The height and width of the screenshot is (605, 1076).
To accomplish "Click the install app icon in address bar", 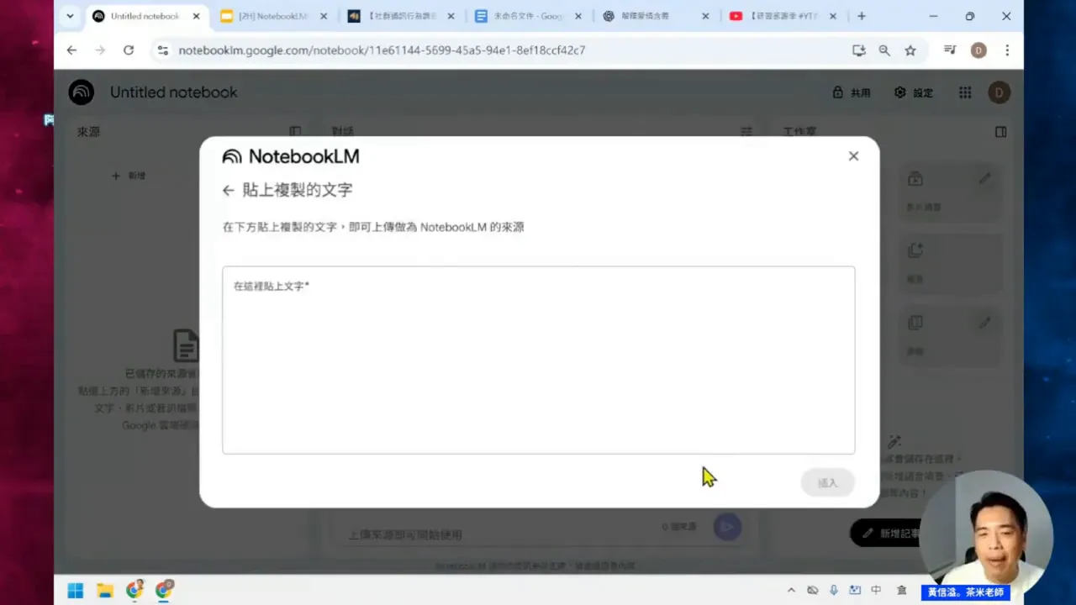I will coord(858,50).
